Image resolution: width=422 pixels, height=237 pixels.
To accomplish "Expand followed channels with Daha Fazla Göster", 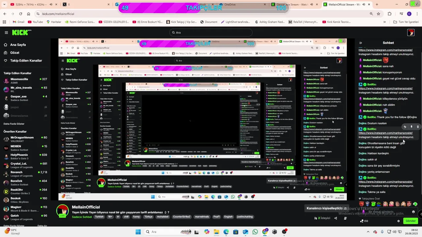I will coord(14,124).
